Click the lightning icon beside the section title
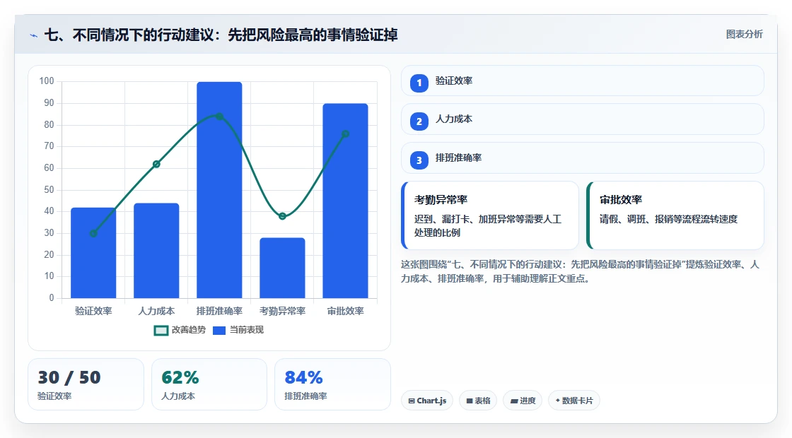 (34, 35)
